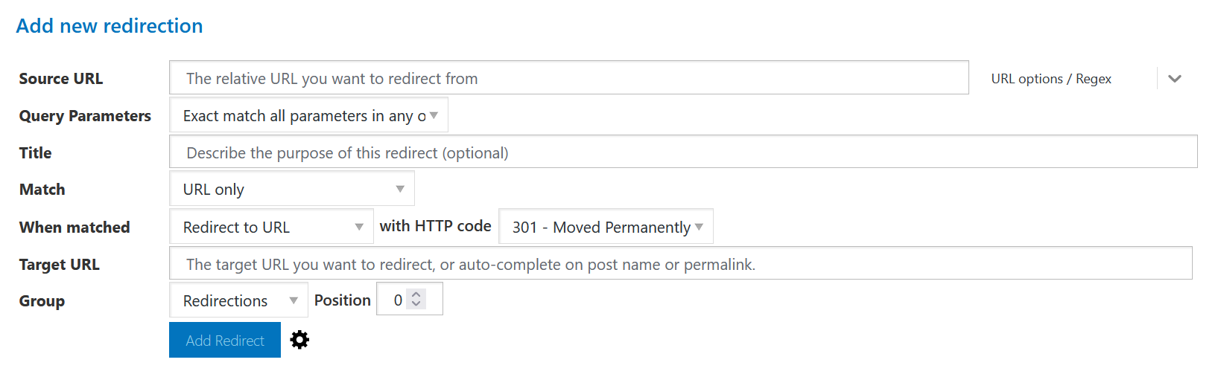The height and width of the screenshot is (377, 1221).
Task: Click the 'Add new redirection' heading
Action: [110, 26]
